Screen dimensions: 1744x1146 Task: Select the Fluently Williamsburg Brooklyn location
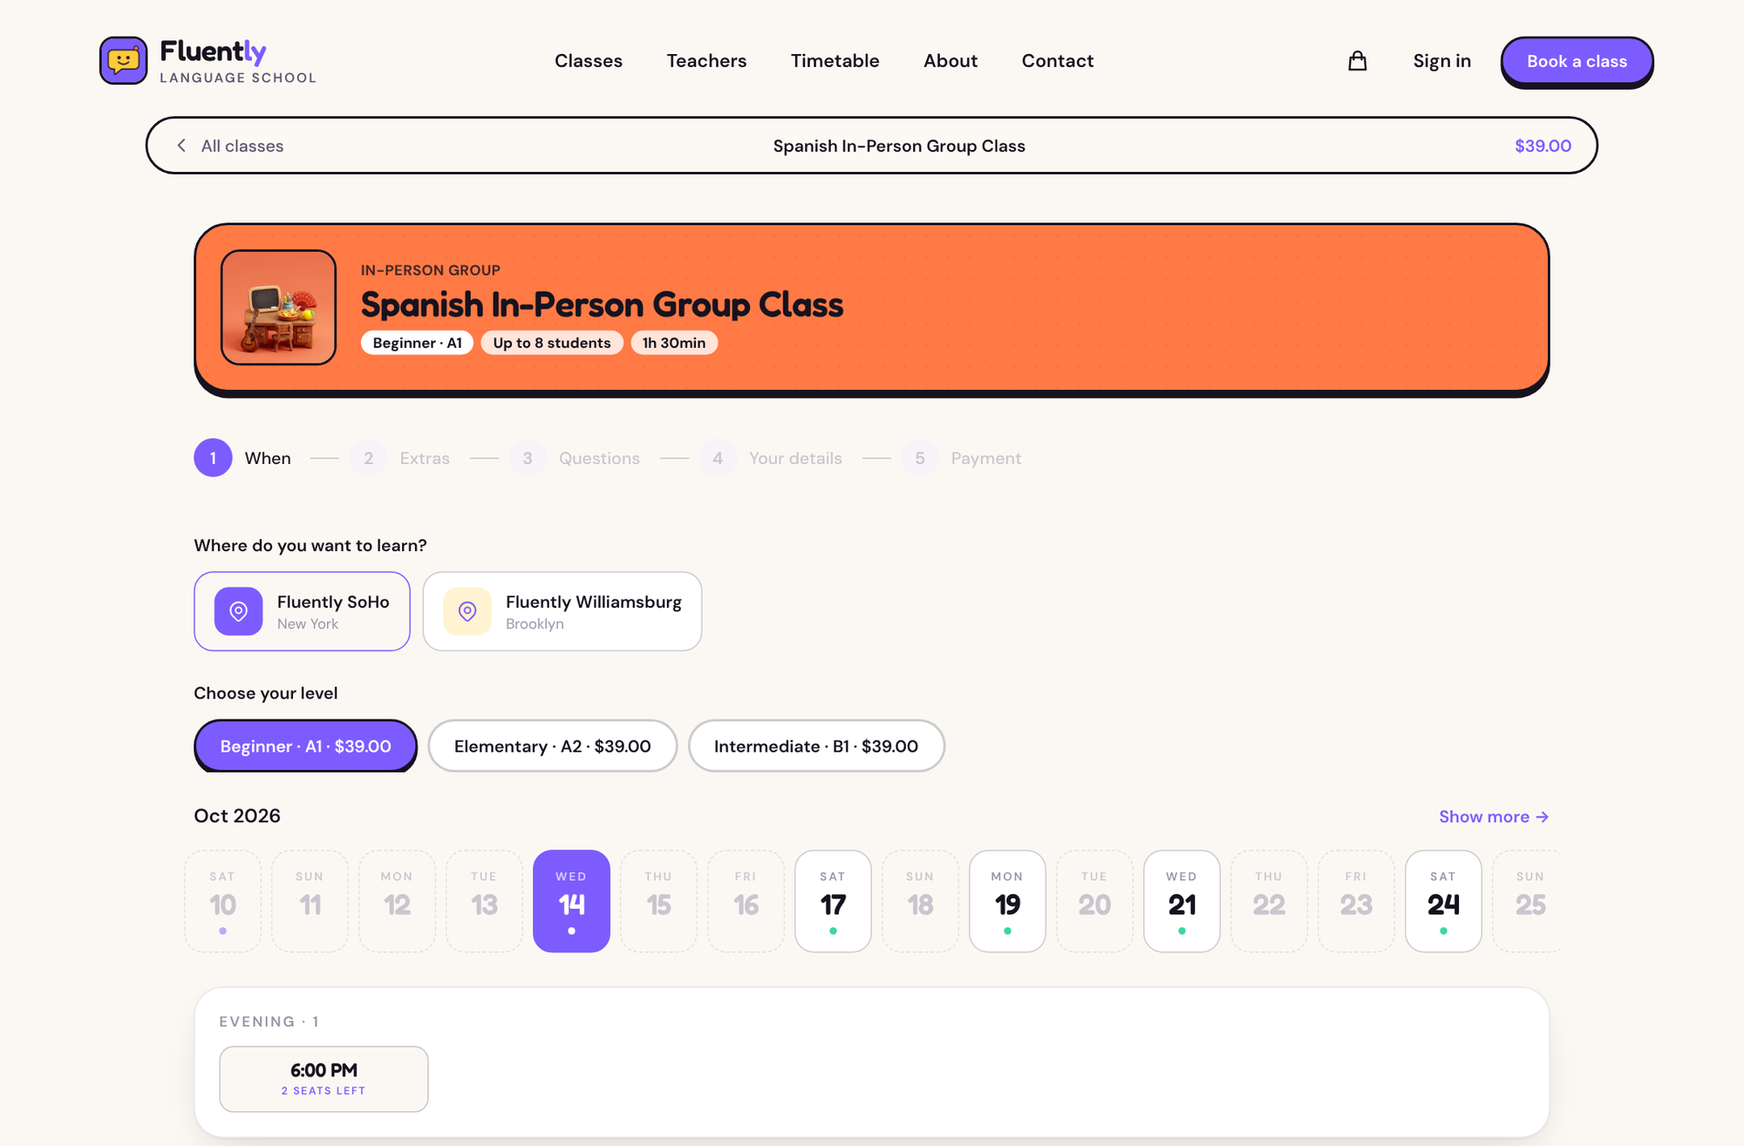click(562, 611)
